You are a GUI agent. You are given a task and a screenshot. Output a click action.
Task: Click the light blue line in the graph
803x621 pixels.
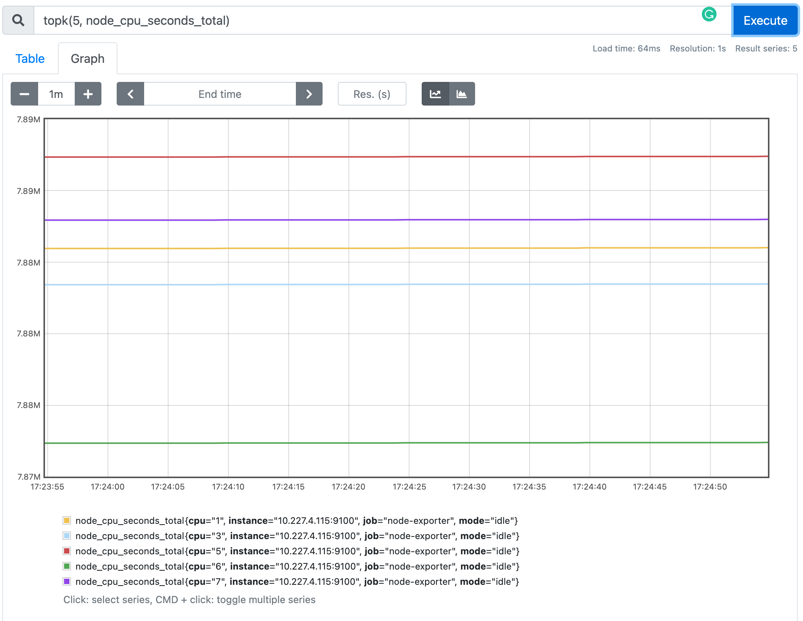click(x=406, y=284)
